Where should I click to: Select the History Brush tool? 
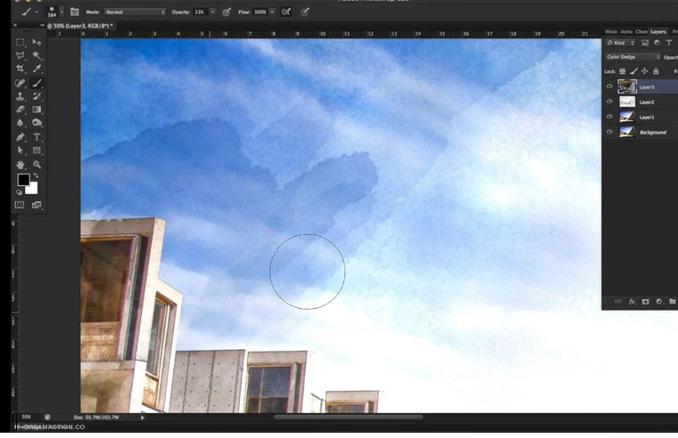[x=37, y=96]
